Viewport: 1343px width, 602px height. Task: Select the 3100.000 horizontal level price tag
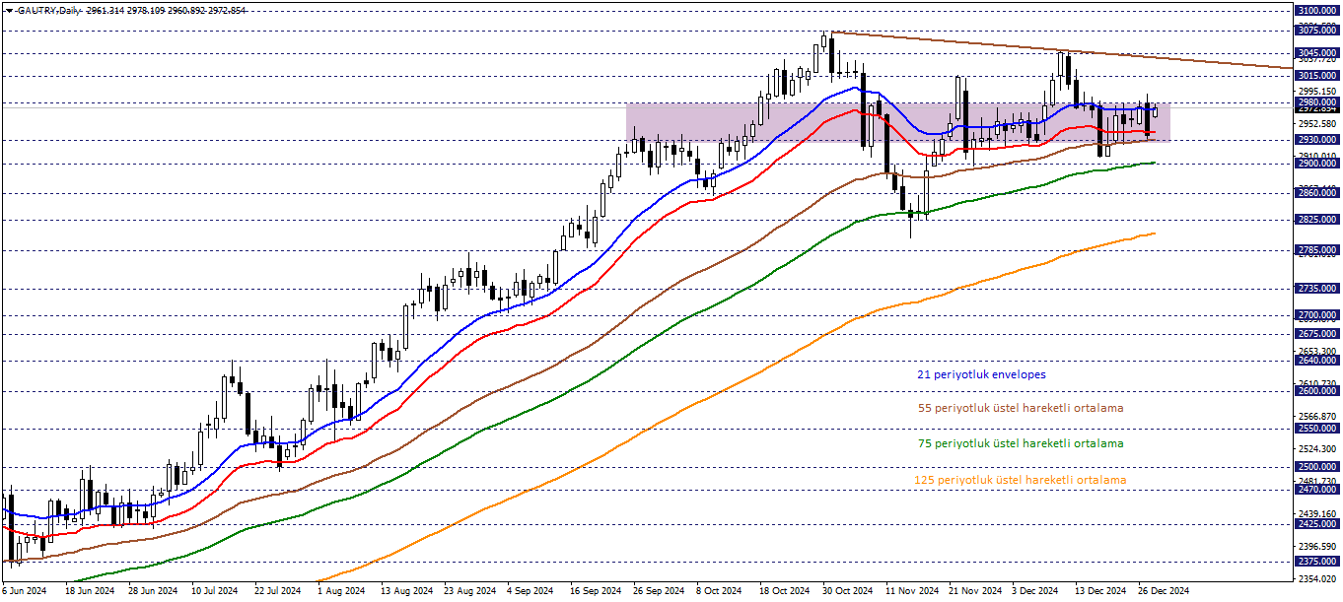pos(1316,11)
